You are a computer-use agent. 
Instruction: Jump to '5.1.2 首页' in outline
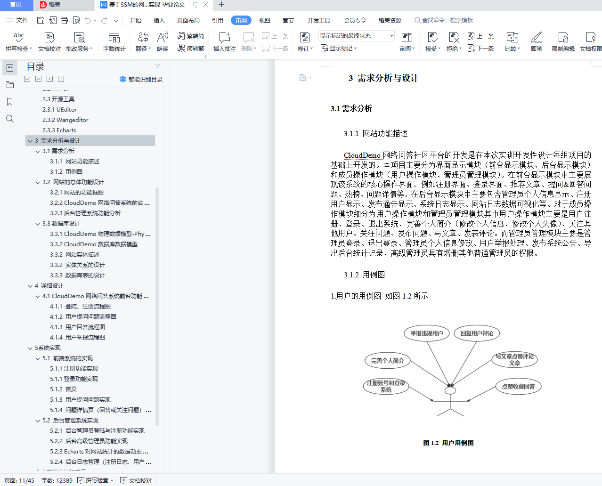(x=64, y=389)
